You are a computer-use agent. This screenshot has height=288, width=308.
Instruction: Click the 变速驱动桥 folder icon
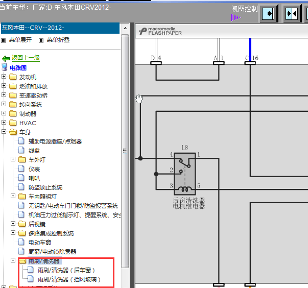point(13,95)
